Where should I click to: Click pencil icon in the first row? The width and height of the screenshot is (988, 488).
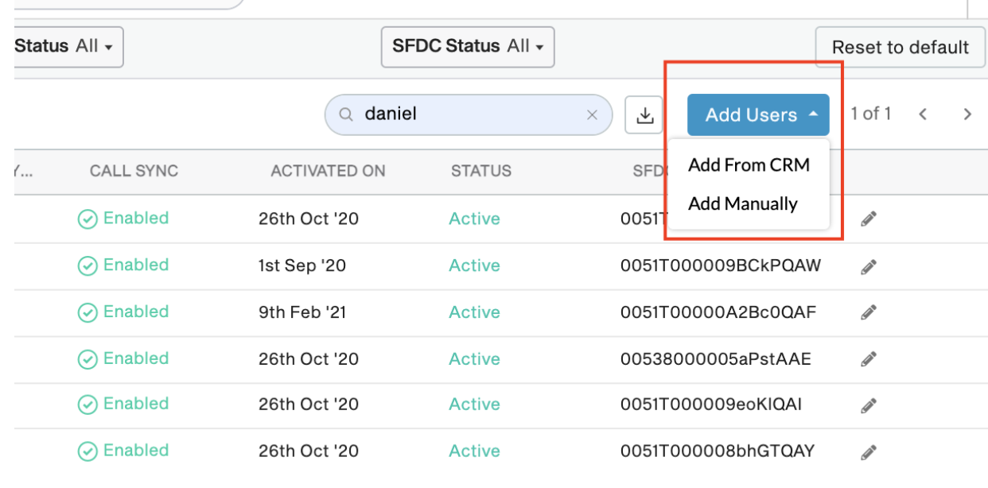coord(869,219)
